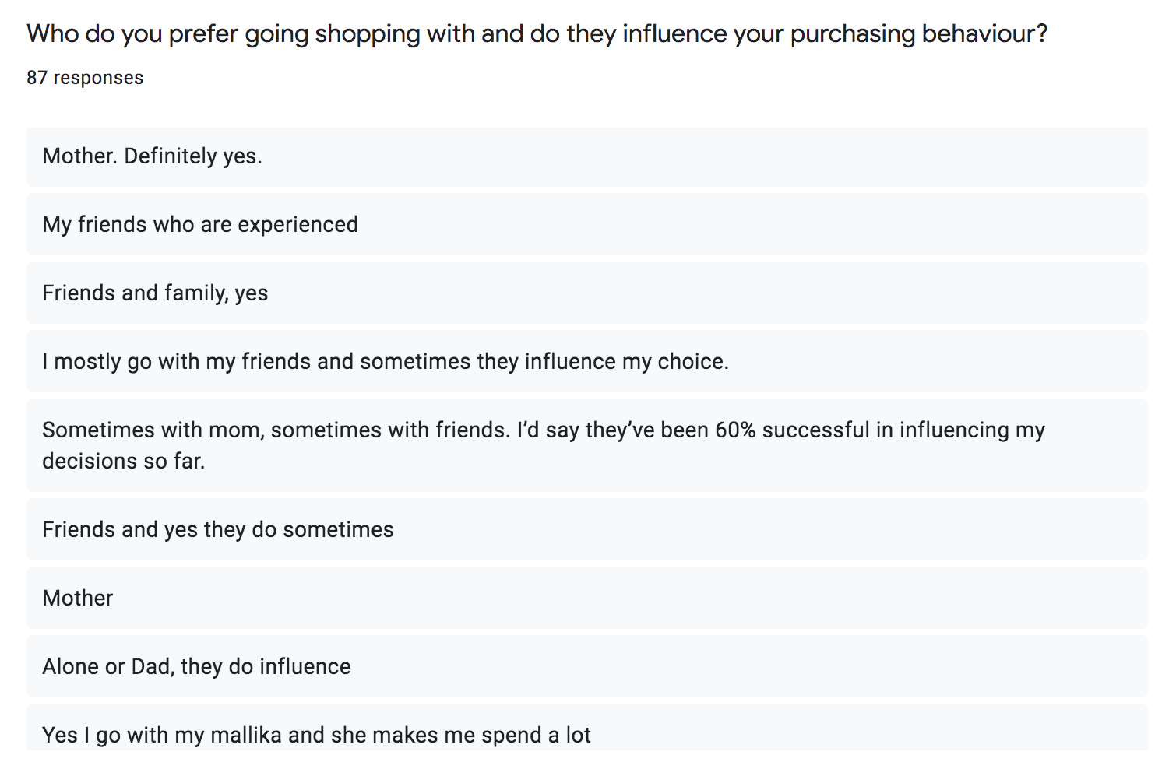This screenshot has height=783, width=1176.
Task: Click the response mentioning mallika
Action: point(587,728)
